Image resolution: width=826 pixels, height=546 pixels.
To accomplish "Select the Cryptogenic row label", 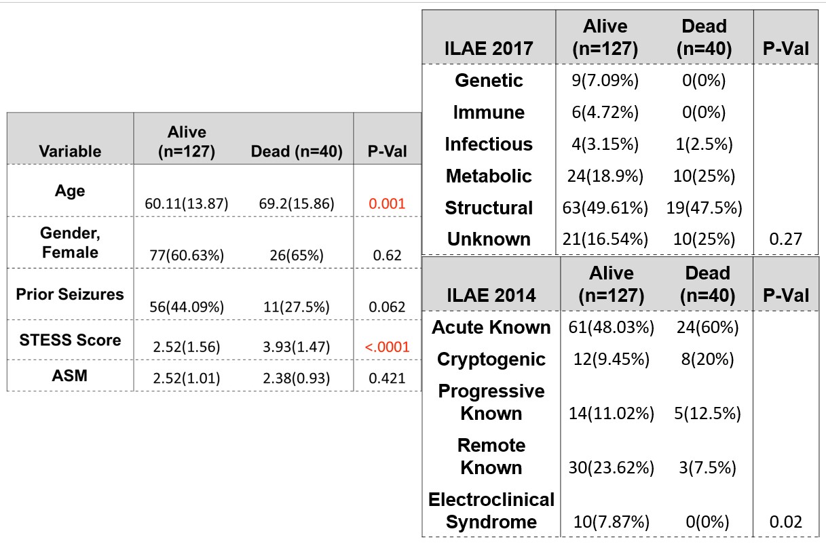I will point(491,359).
